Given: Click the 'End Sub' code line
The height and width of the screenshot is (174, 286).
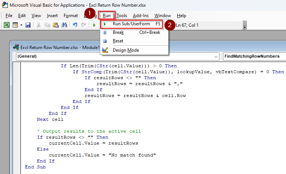Looking at the screenshot, I should point(35,167).
